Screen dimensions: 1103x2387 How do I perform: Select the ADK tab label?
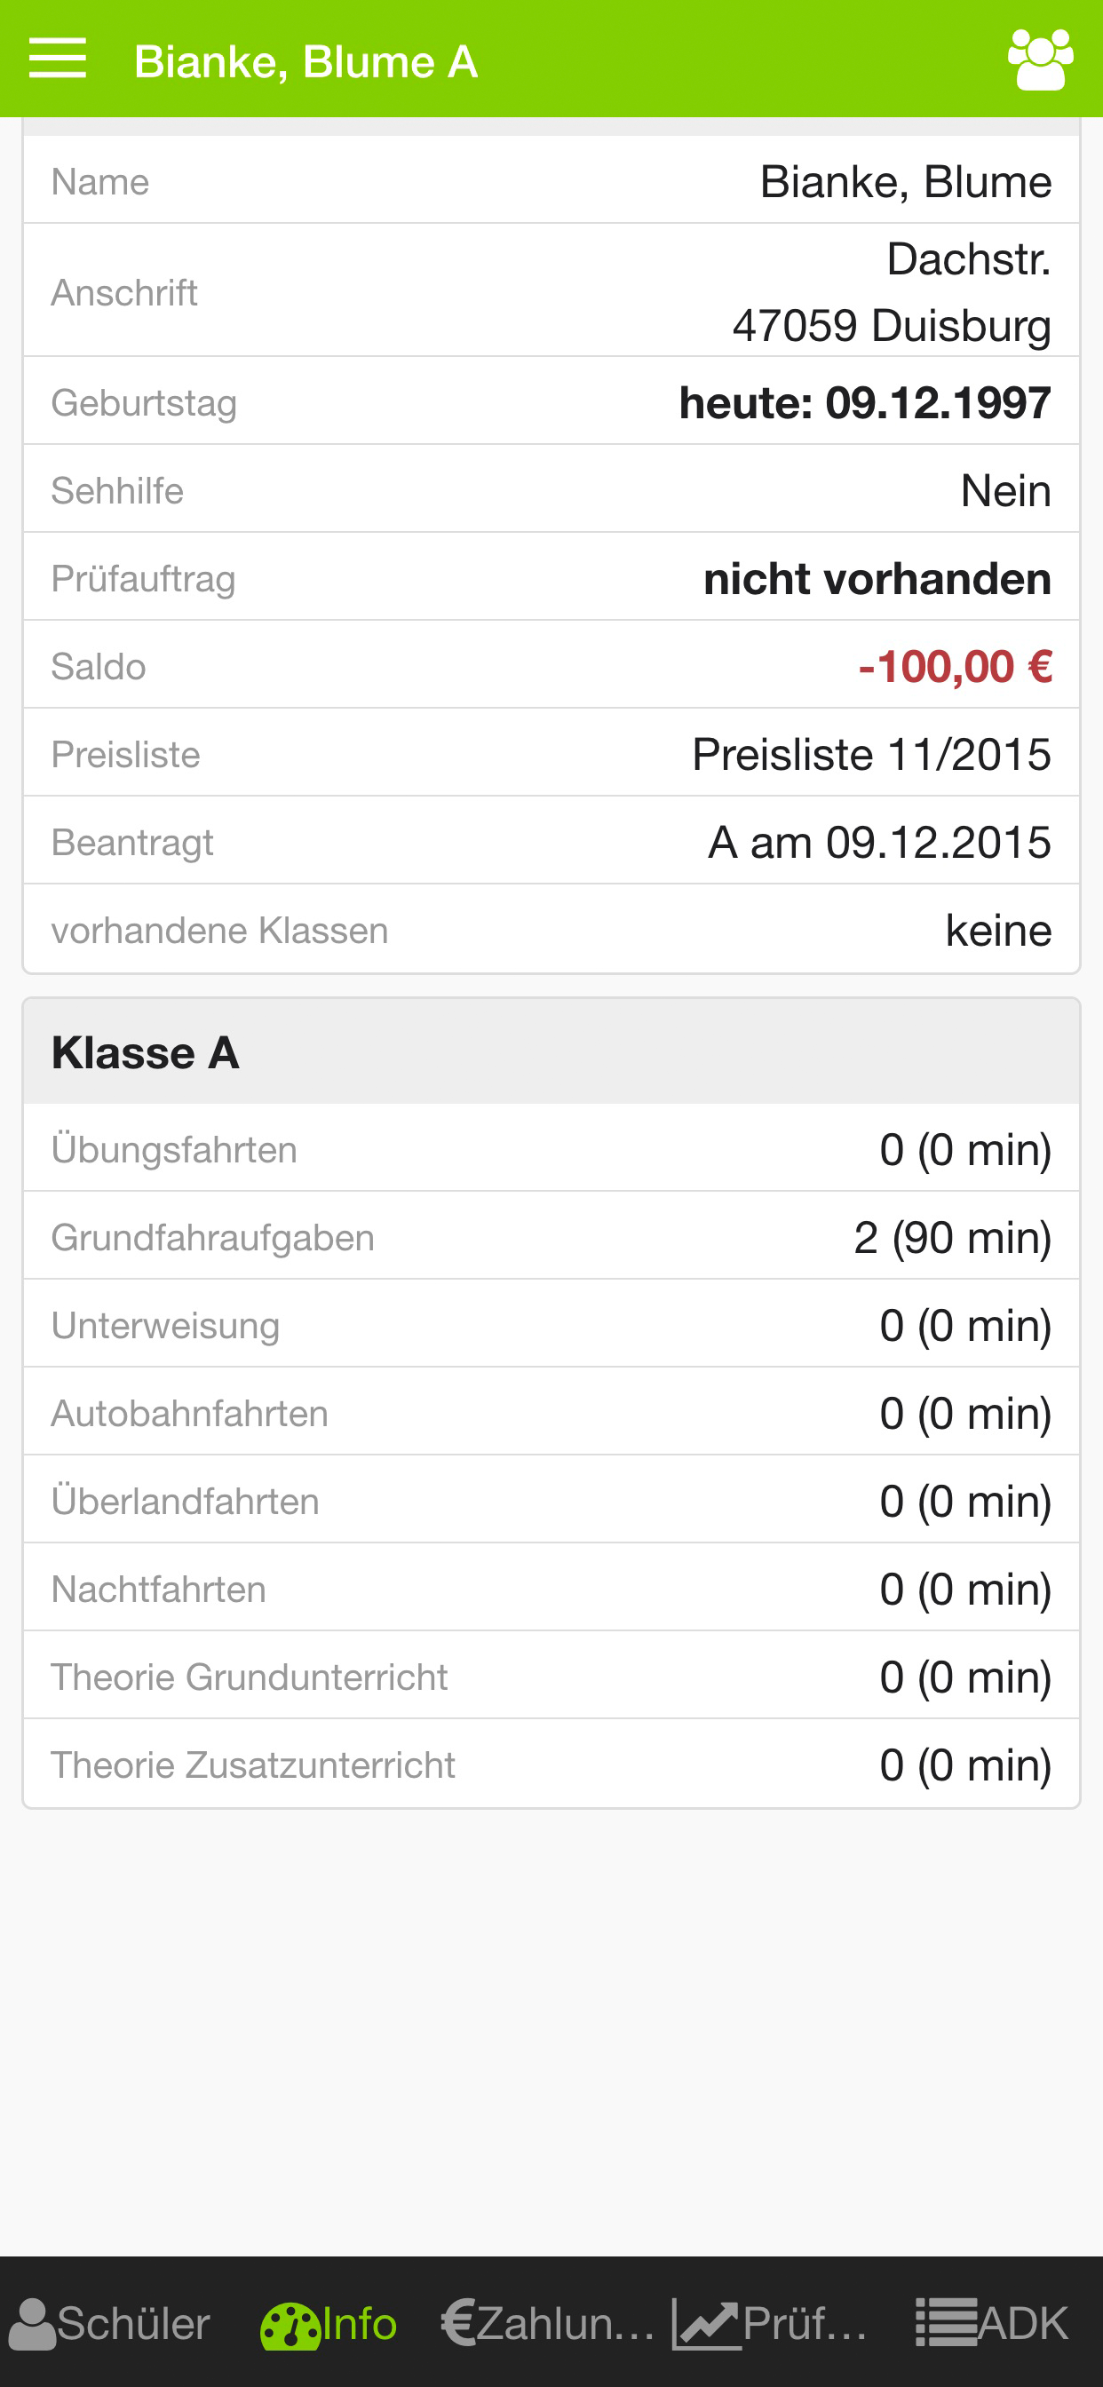1022,2323
